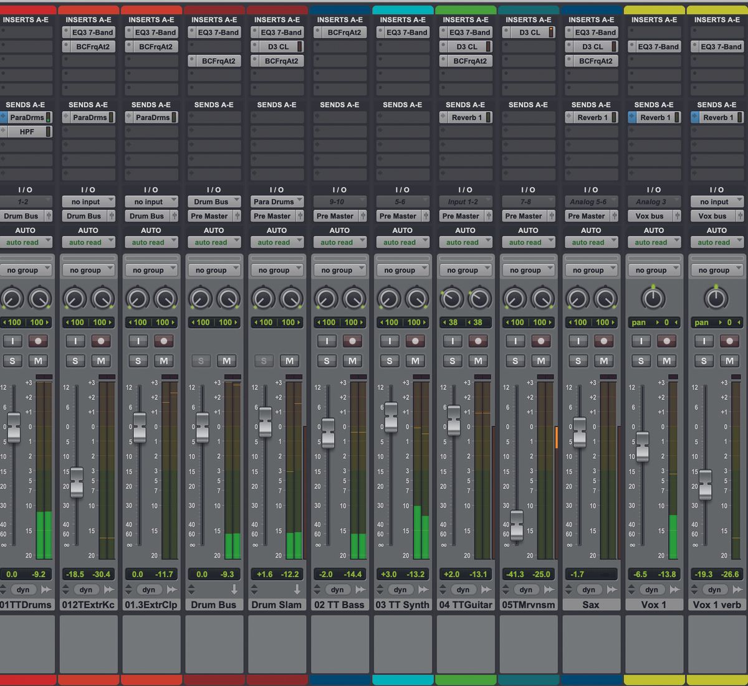Screen dimensions: 748x686
Task: Mute the Drum Slam track
Action: click(289, 360)
